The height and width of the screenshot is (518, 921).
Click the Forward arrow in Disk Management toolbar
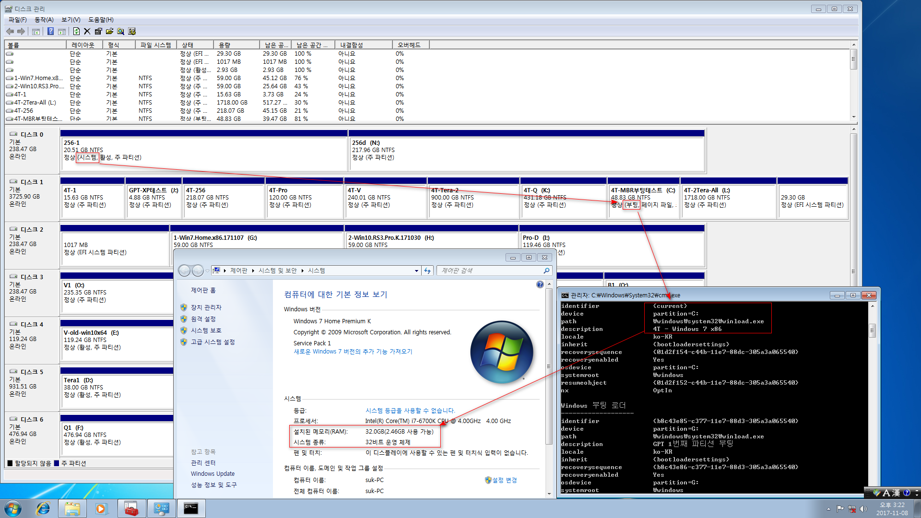click(x=21, y=31)
